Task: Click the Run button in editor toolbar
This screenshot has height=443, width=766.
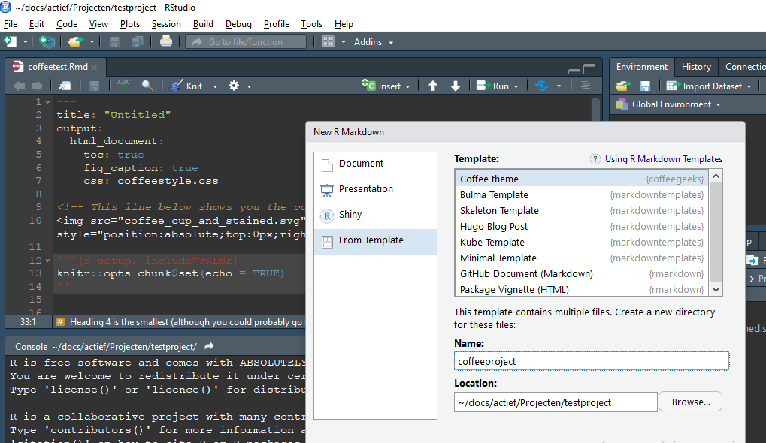Action: [493, 86]
